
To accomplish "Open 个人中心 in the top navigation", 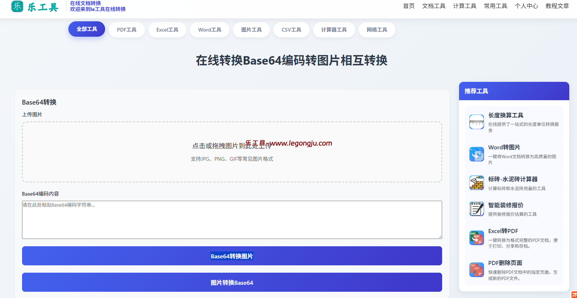I will tap(526, 6).
